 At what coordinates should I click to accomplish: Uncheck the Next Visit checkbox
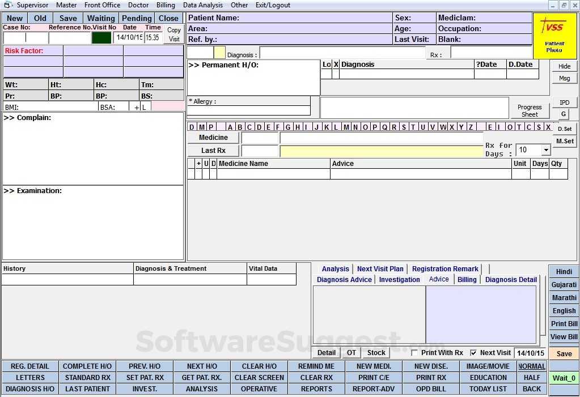473,352
